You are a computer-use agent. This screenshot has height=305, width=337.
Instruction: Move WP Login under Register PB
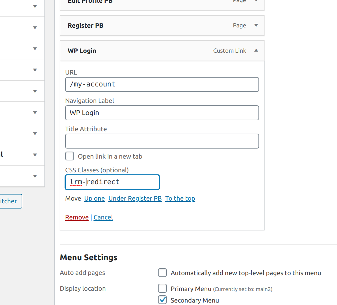tap(135, 198)
